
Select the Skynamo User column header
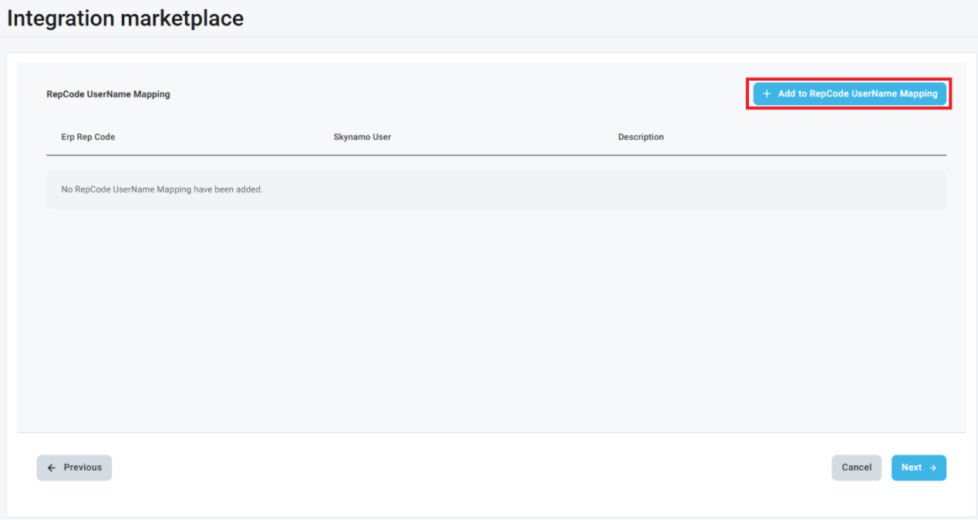click(362, 137)
